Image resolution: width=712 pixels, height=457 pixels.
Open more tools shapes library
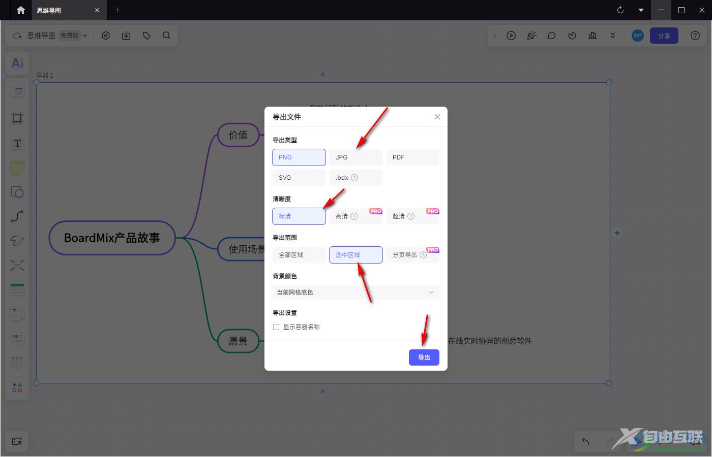point(17,387)
